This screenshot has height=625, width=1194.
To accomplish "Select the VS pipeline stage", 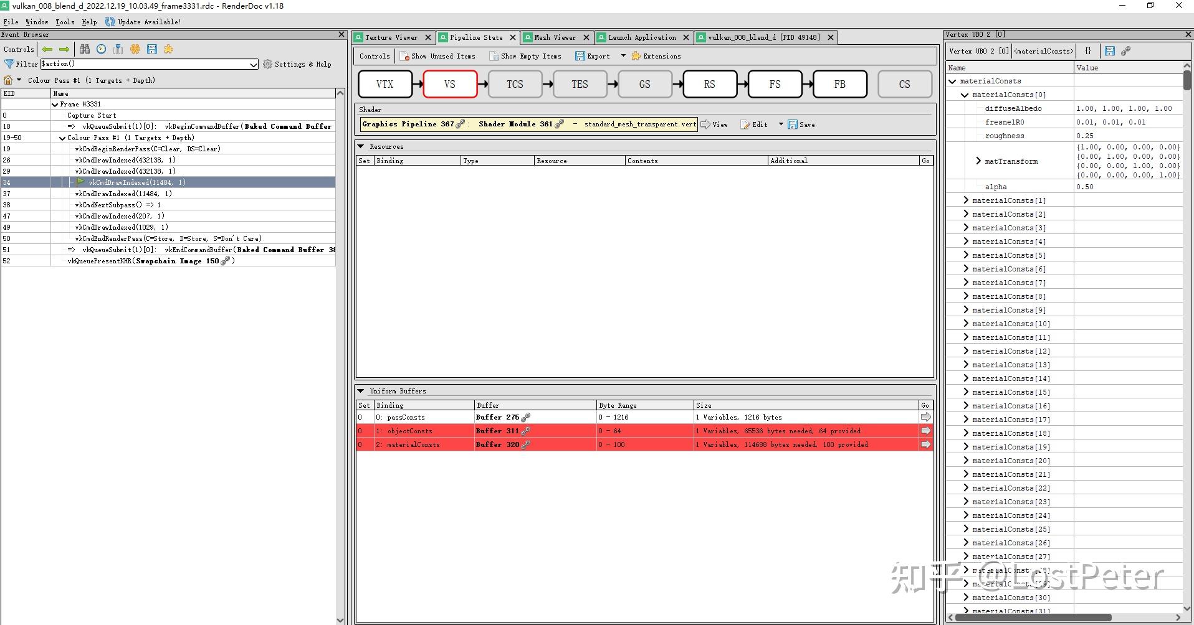I will pyautogui.click(x=450, y=84).
